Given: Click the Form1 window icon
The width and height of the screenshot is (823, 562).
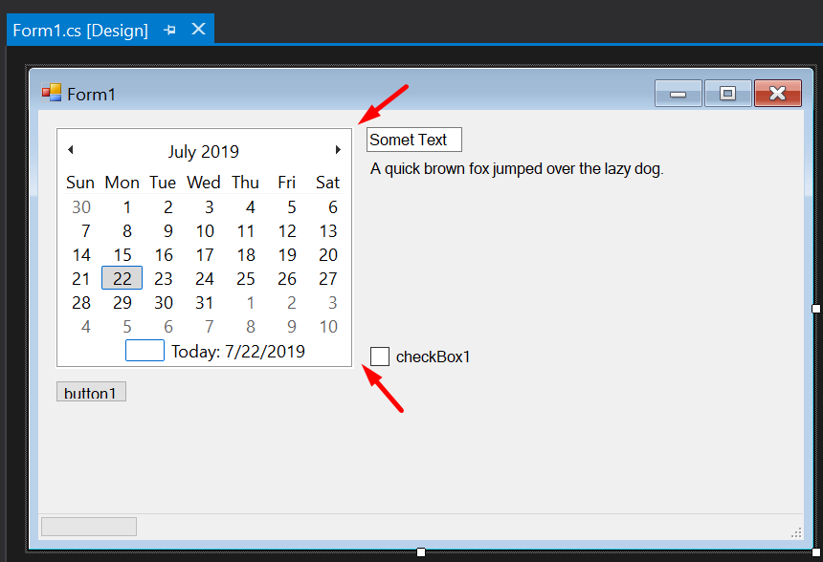Looking at the screenshot, I should click(52, 93).
